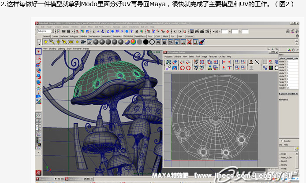
Task: Click the white ring surface shader icon
Action: click(152, 42)
